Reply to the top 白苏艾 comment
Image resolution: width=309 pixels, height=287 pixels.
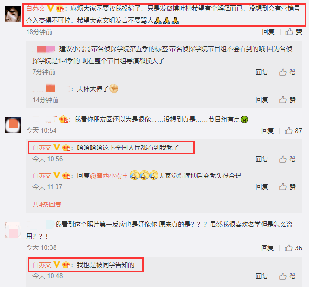[268, 32]
